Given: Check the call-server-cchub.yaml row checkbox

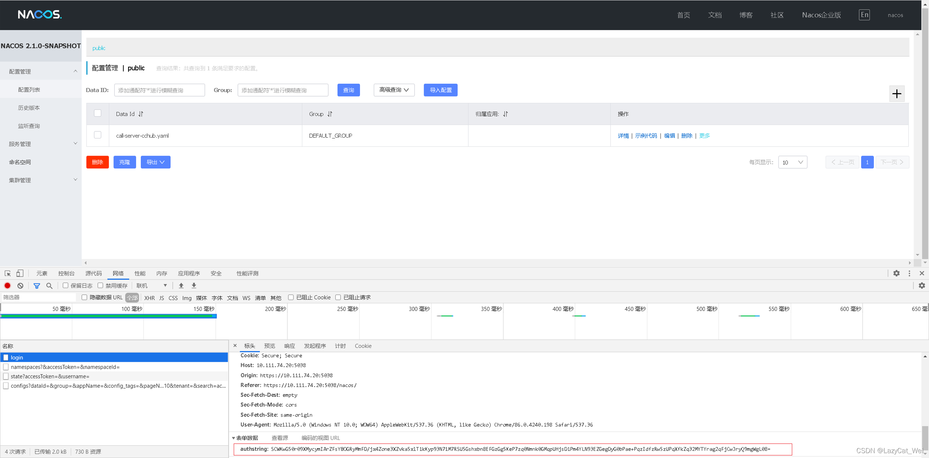Looking at the screenshot, I should 98,135.
